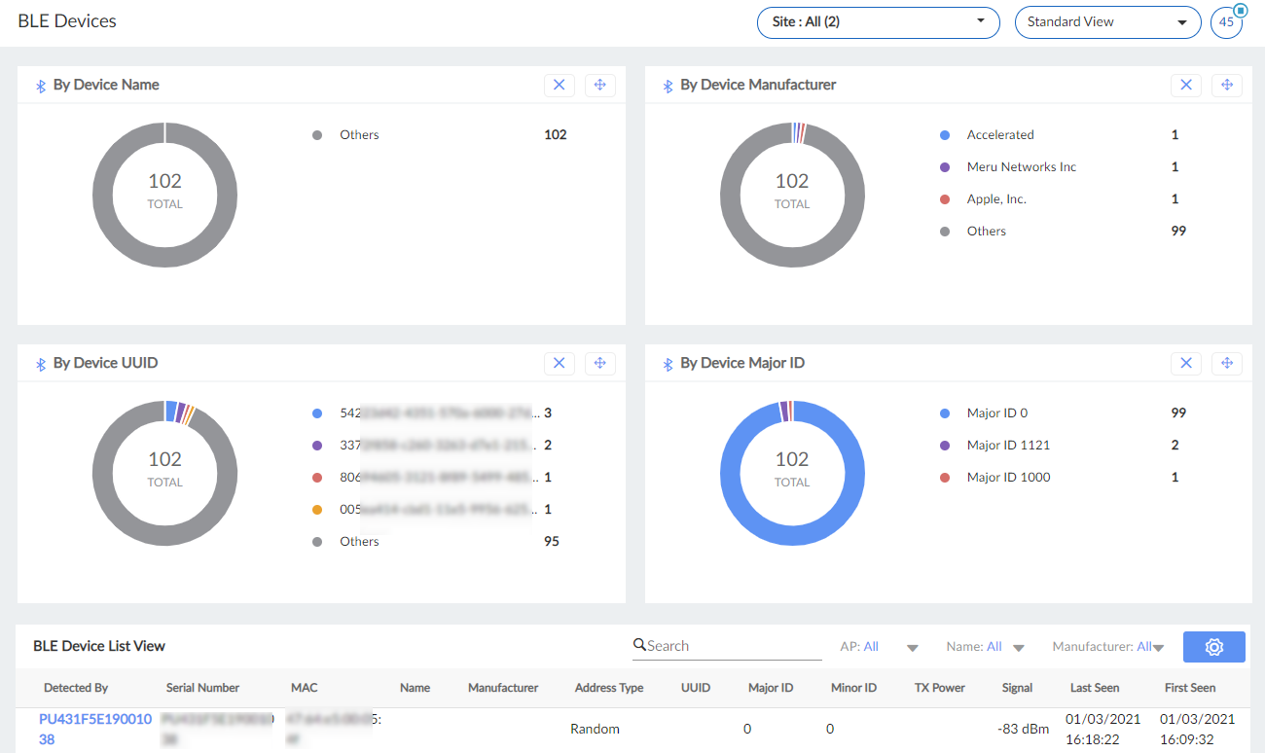Click the move icon on By Device Name widget

click(600, 85)
